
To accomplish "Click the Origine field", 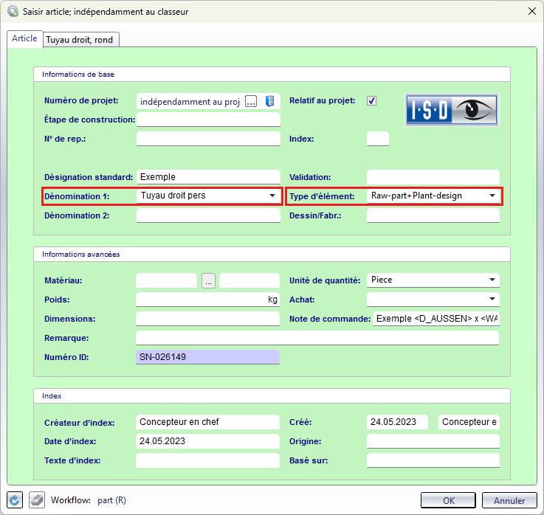I will coord(433,441).
